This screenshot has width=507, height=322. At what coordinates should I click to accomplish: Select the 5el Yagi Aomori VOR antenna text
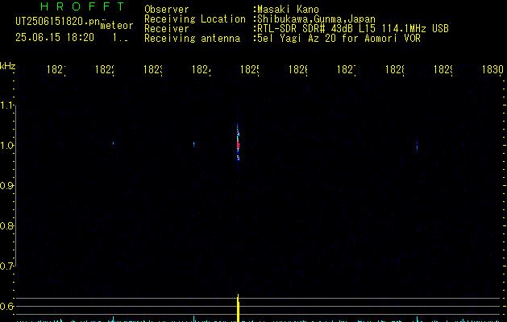tap(339, 39)
